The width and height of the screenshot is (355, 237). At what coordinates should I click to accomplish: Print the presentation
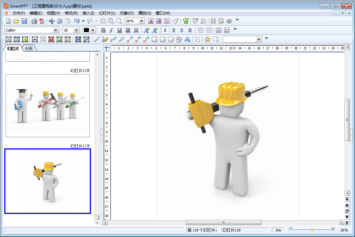34,21
